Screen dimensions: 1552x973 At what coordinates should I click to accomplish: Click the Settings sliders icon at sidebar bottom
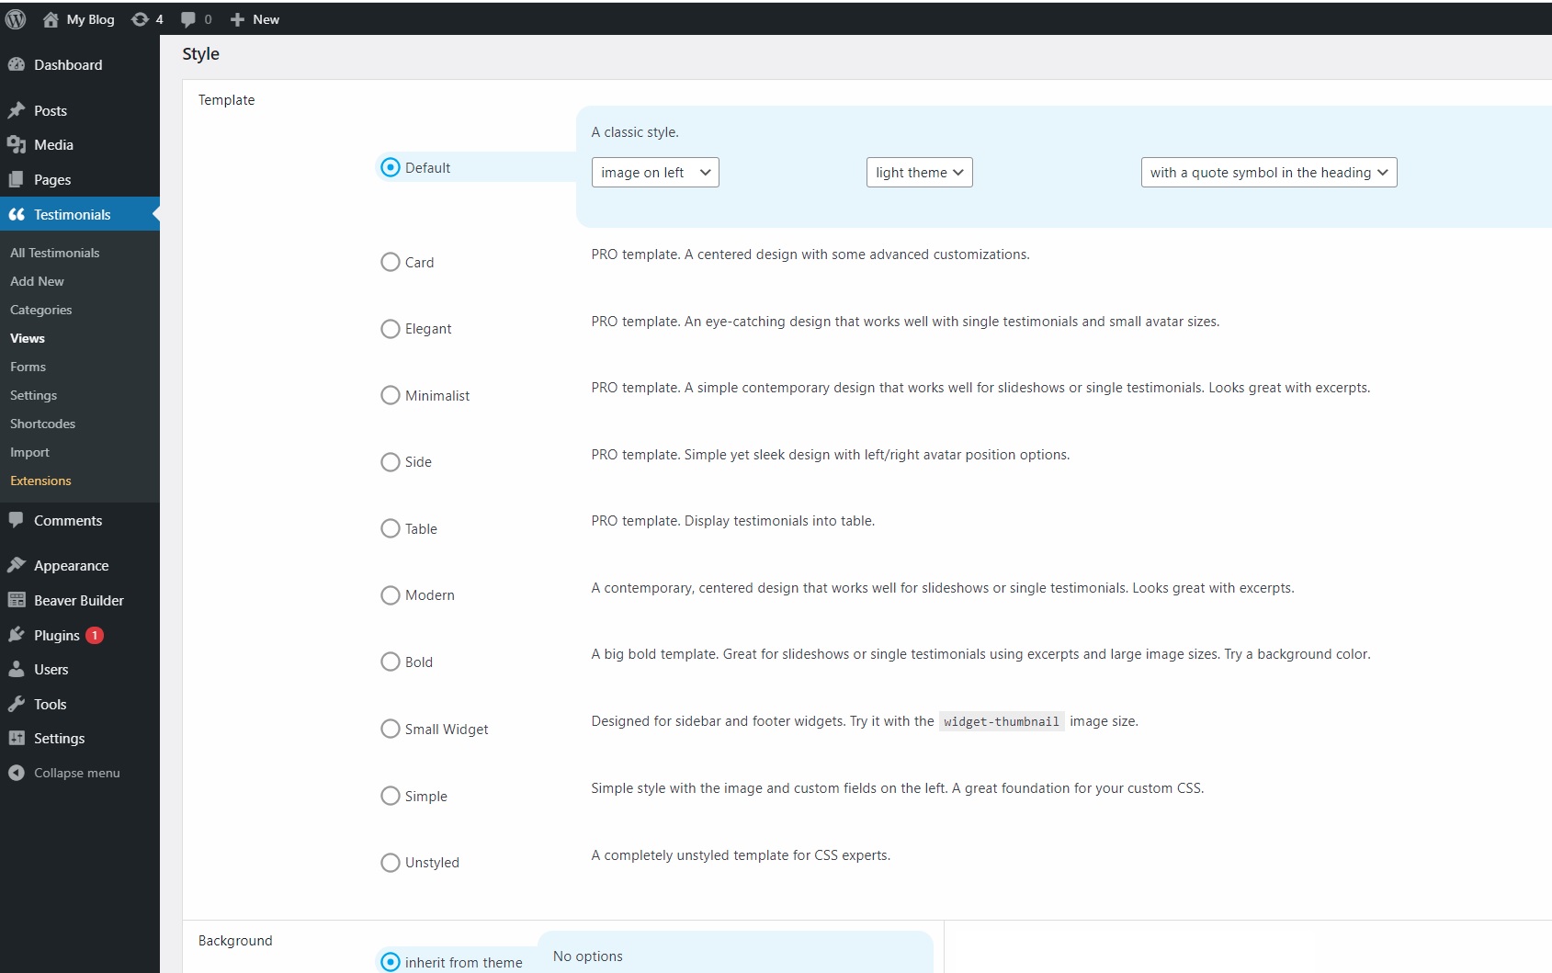click(17, 738)
